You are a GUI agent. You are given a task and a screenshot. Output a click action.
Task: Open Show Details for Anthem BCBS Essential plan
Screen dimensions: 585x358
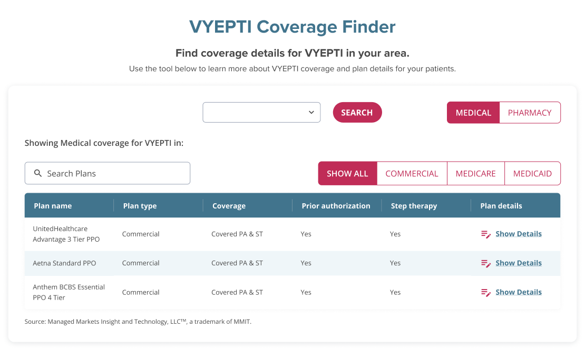pos(519,292)
